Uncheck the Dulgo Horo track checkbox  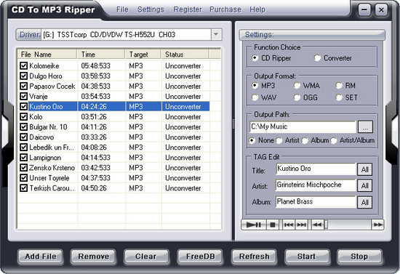pyautogui.click(x=24, y=76)
